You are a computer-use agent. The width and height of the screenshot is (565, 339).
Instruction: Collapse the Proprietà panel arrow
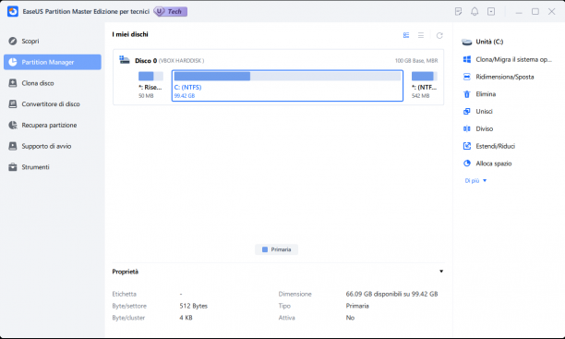441,272
